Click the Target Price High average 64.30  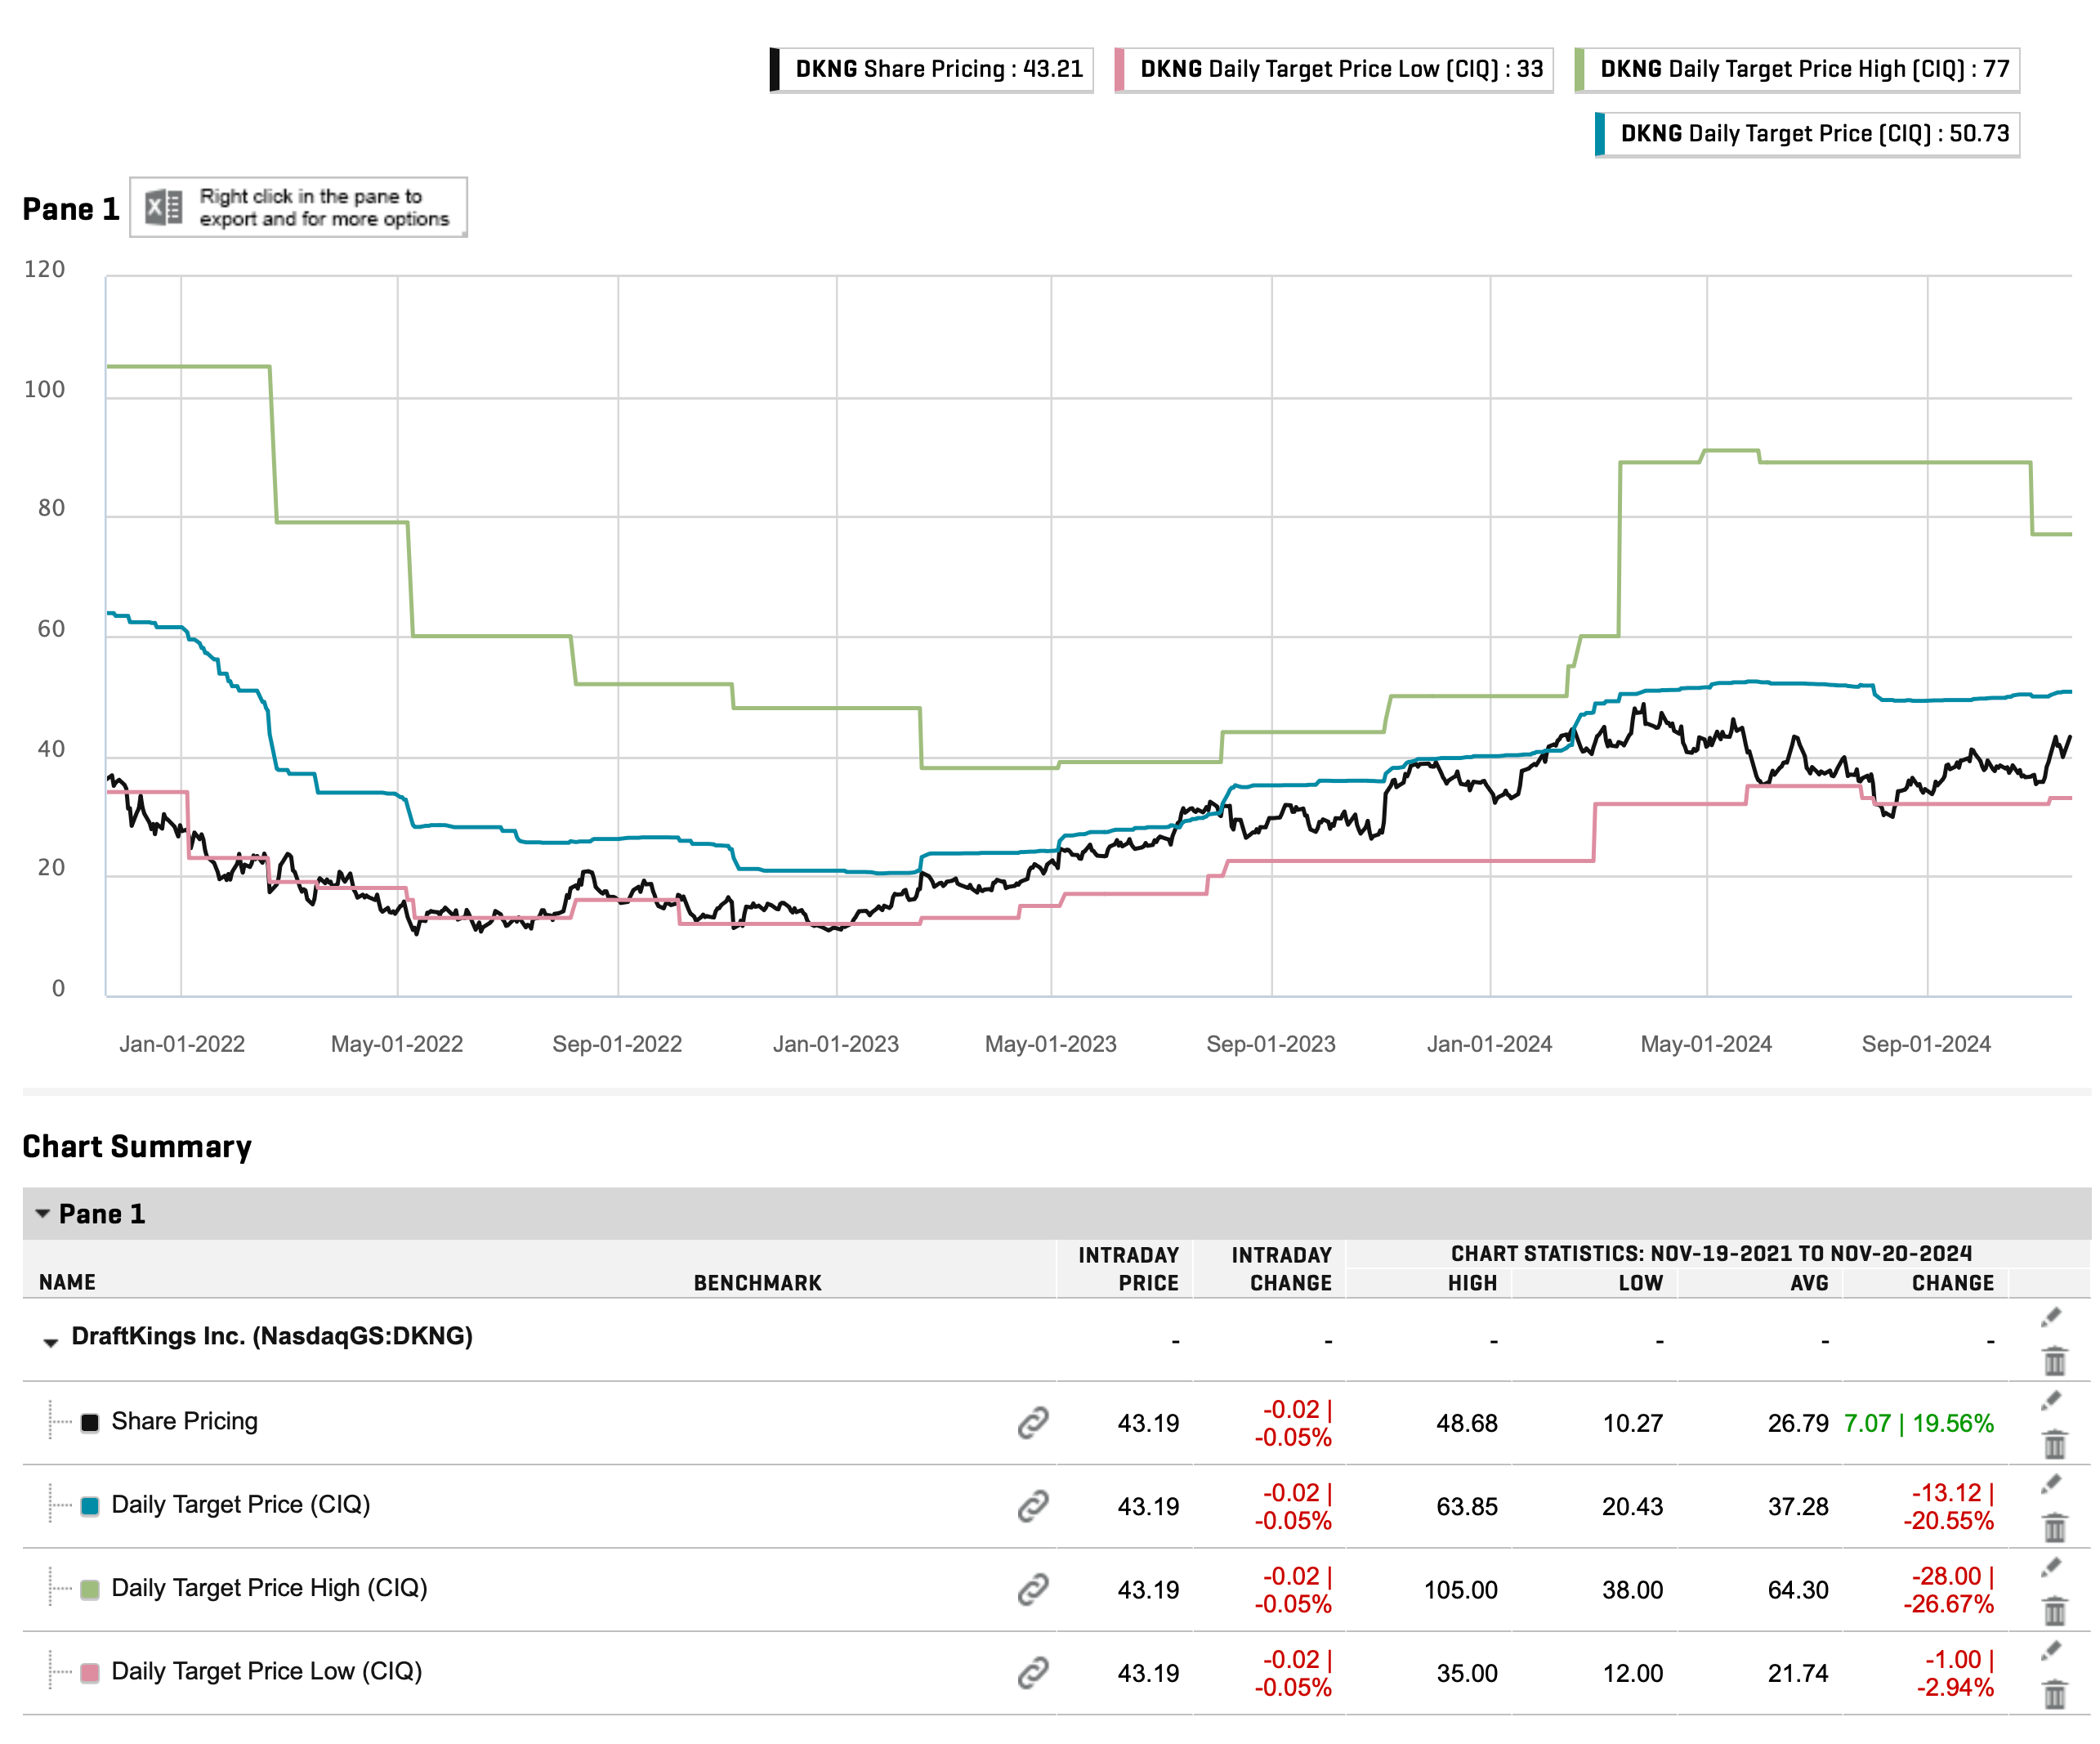point(1798,1590)
